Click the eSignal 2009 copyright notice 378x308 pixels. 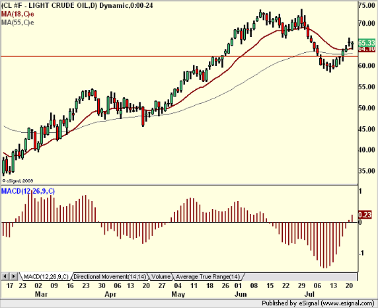[17, 180]
